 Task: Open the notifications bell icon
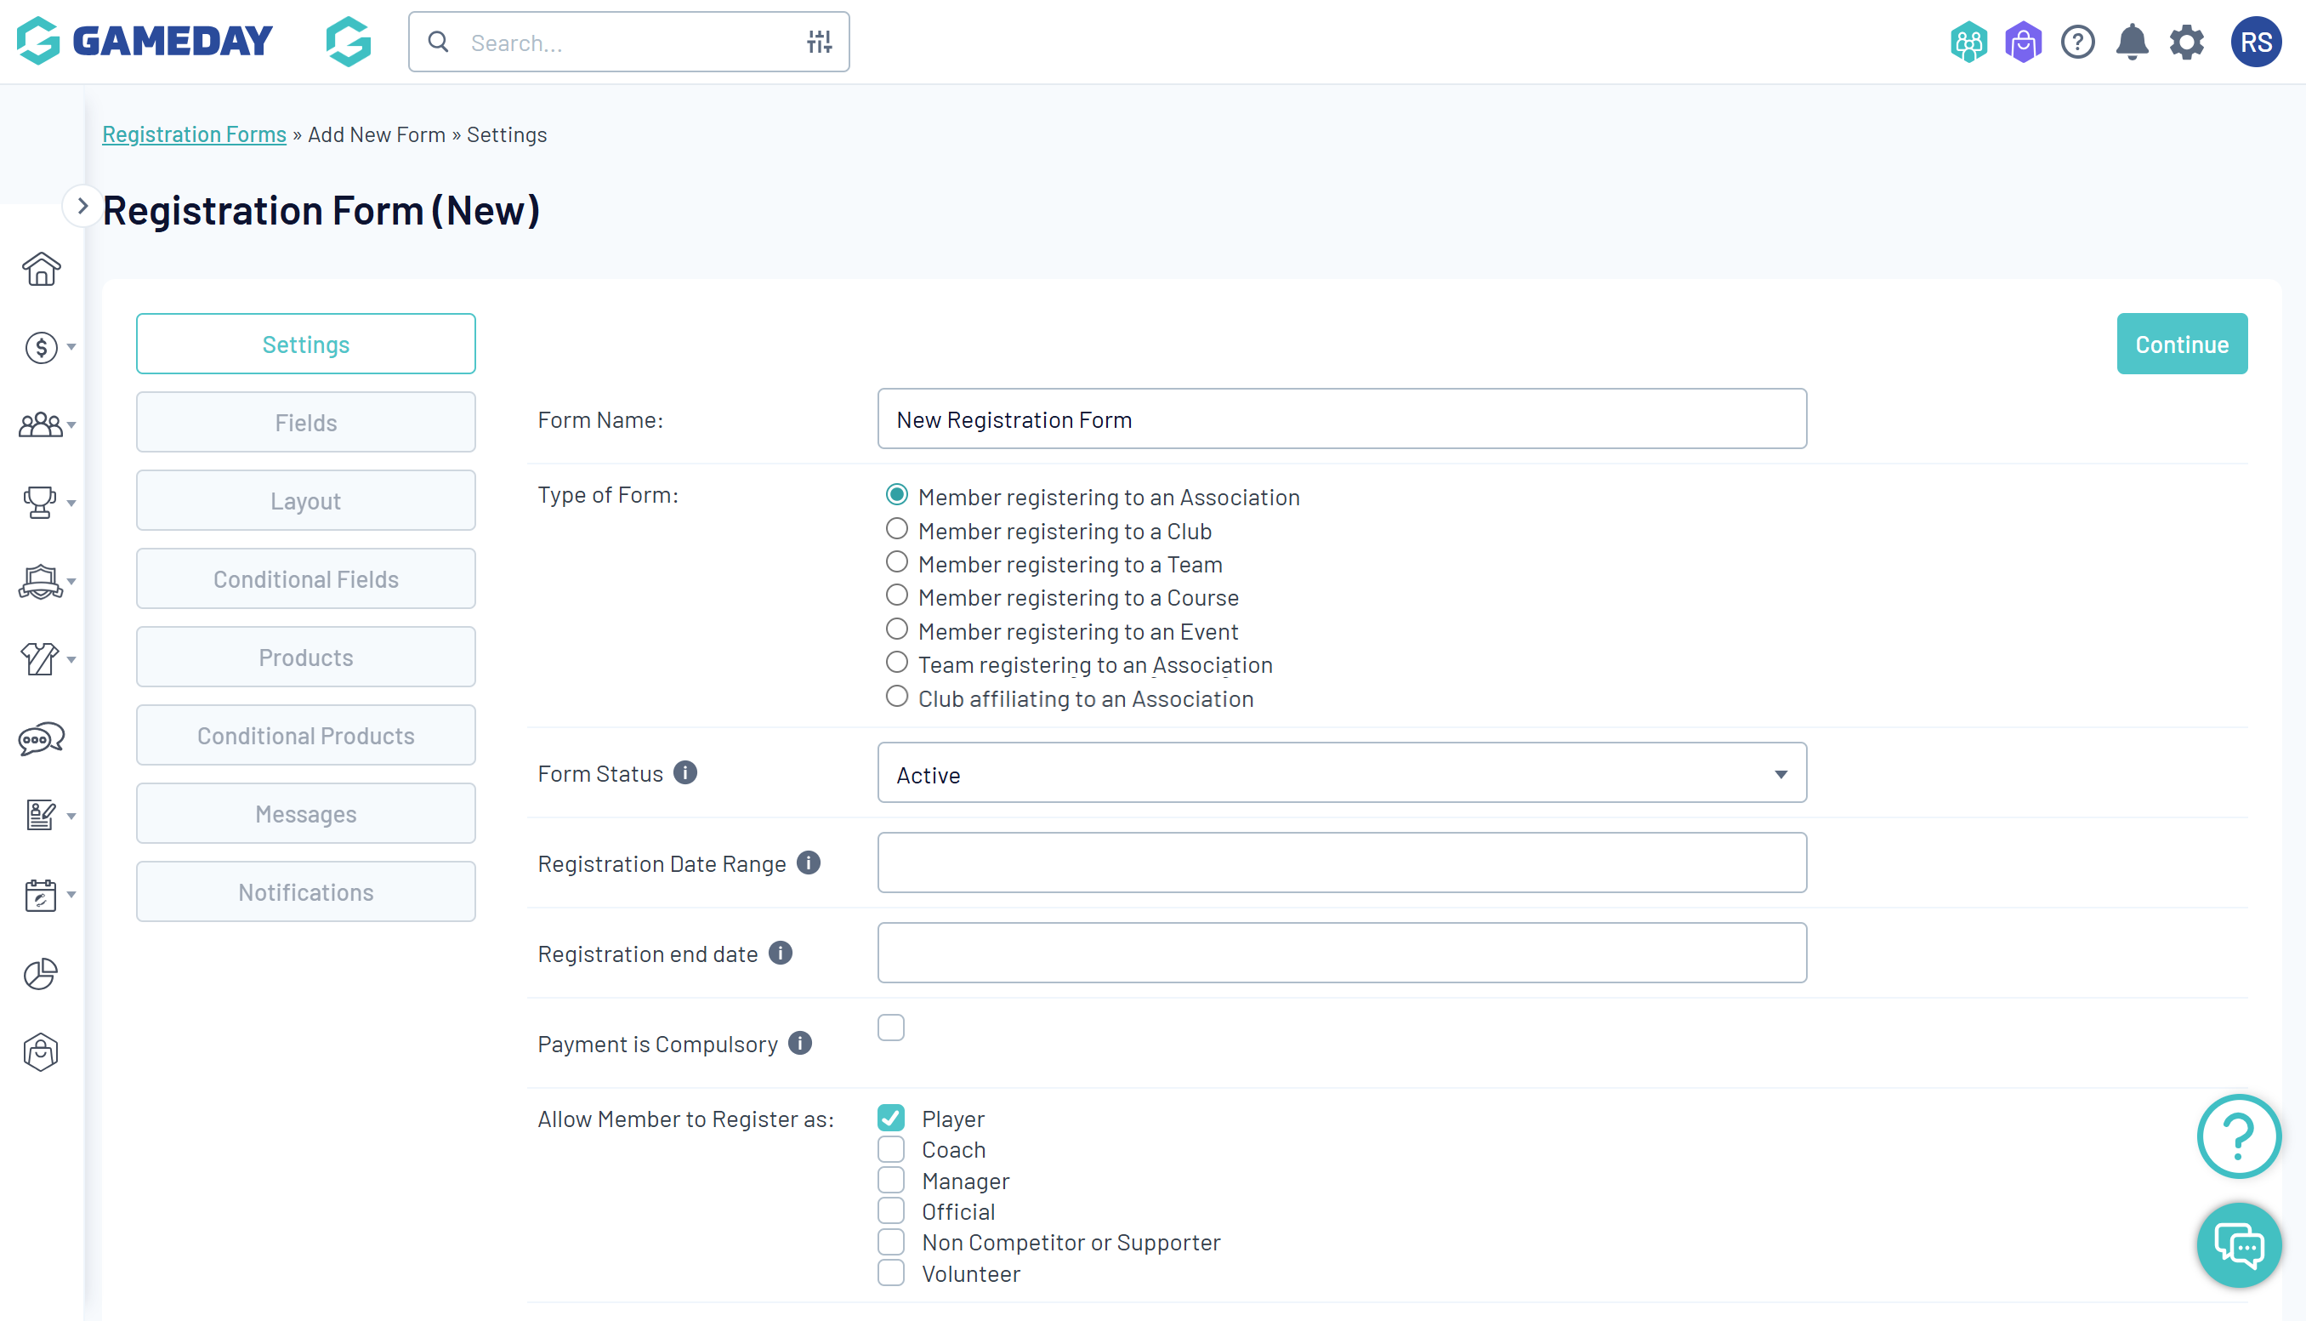click(x=2132, y=42)
